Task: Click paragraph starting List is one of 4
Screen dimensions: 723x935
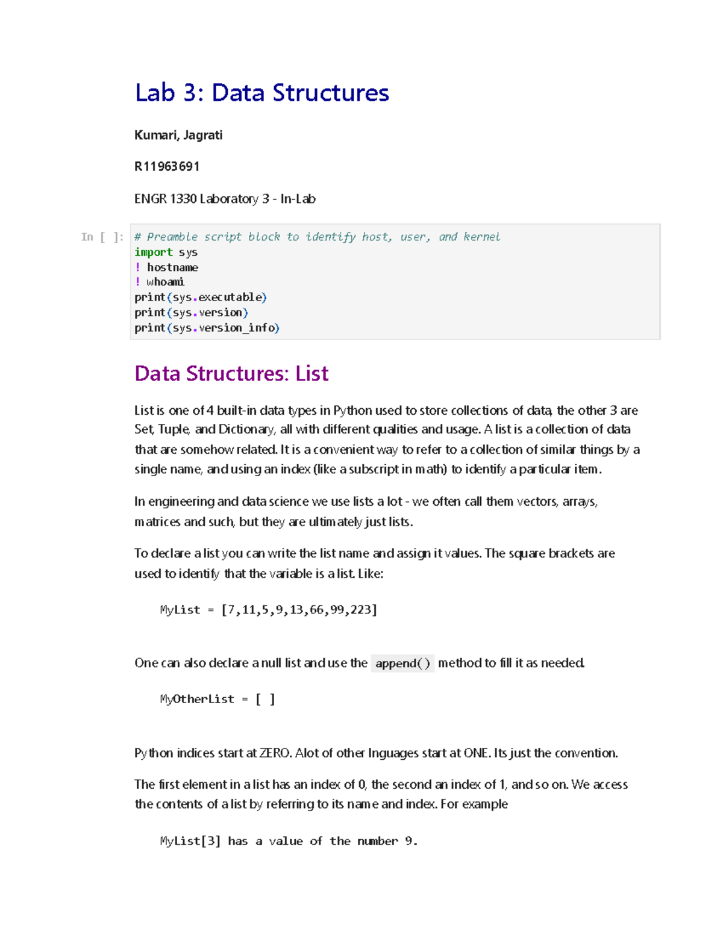Action: [387, 440]
